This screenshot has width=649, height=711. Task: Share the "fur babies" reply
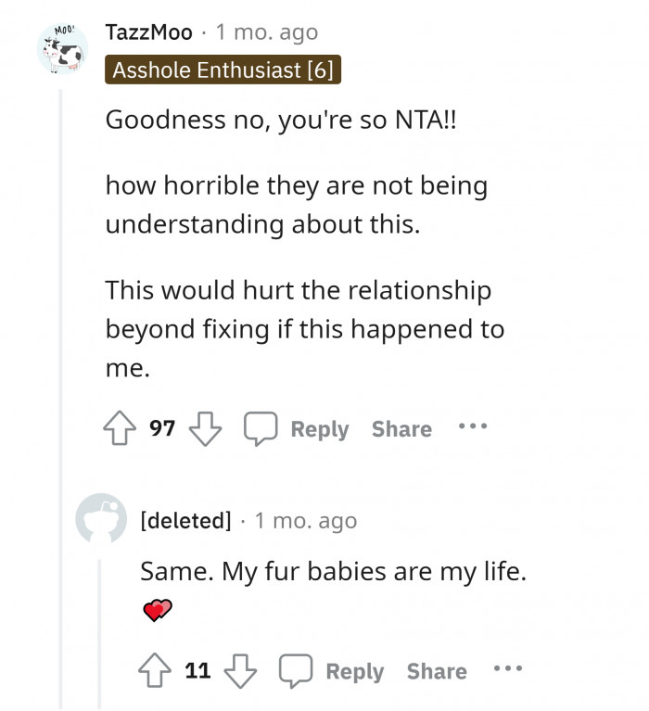tap(437, 671)
